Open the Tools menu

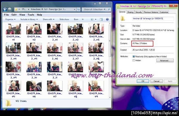(x=31, y=15)
